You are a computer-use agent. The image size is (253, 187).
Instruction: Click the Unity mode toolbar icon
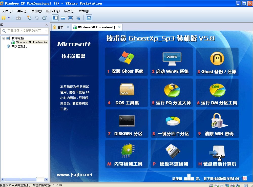78,18
